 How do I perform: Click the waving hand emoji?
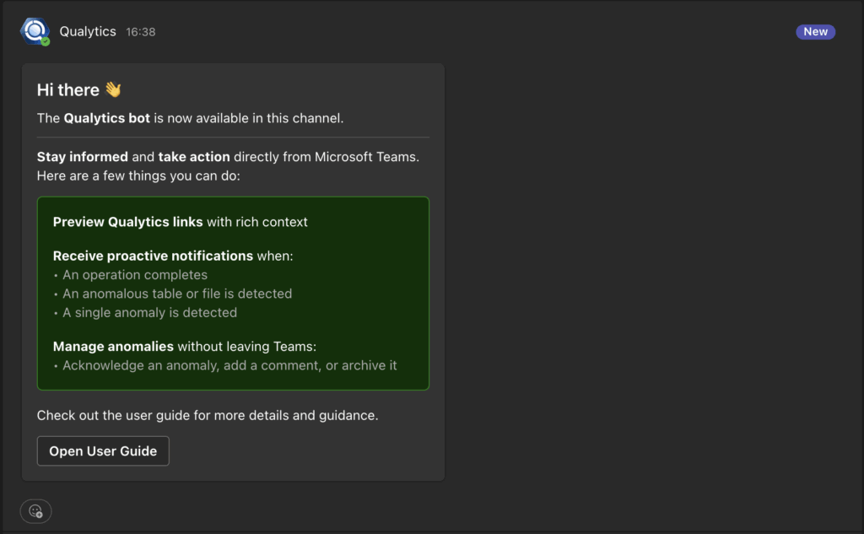pos(113,89)
